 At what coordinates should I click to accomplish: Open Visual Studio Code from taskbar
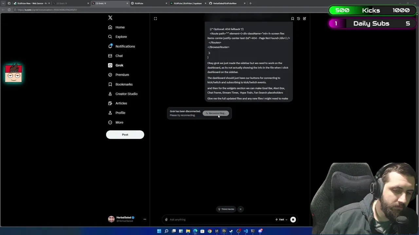coord(246,231)
